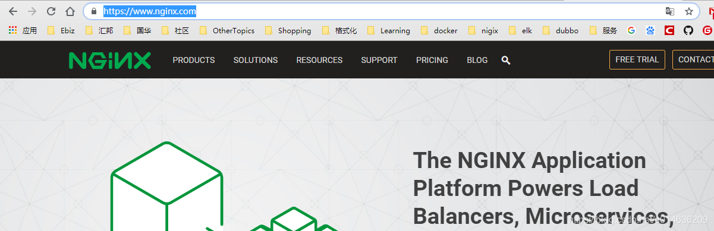714x231 pixels.
Task: Click the FREE TRIAL button
Action: (637, 59)
